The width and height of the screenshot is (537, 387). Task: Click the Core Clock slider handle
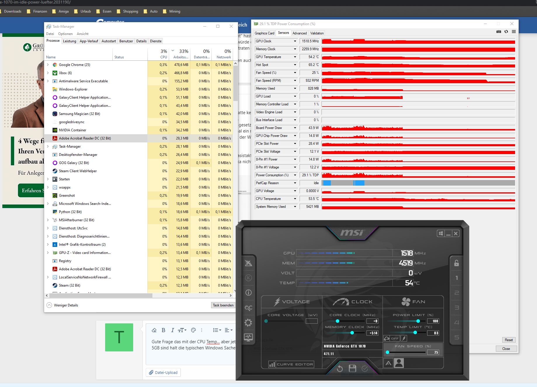pos(338,321)
